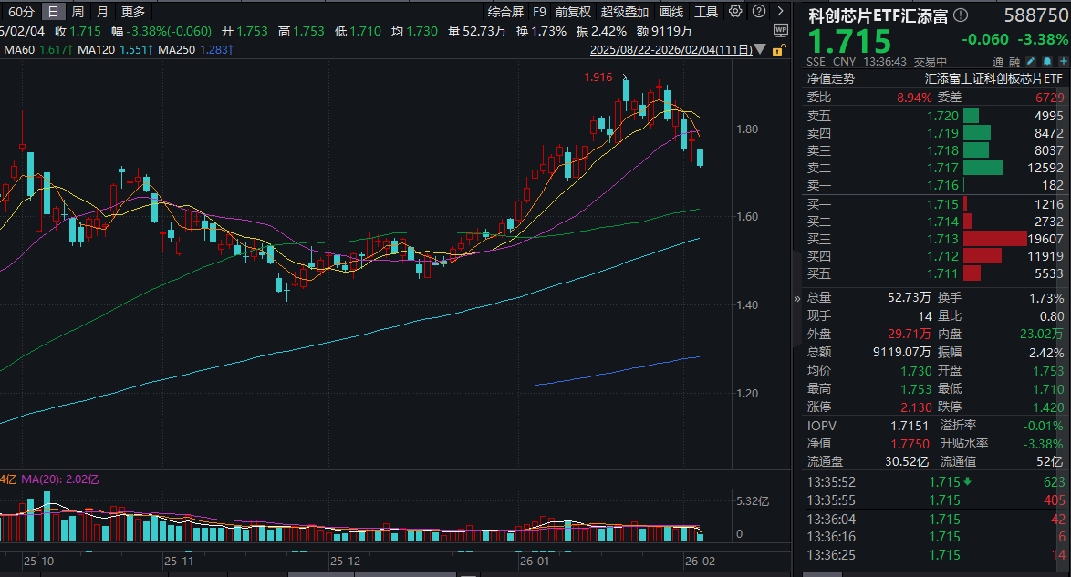Toggle 前复权 price adjustment
Screen dimensions: 1071x577
coord(573,12)
